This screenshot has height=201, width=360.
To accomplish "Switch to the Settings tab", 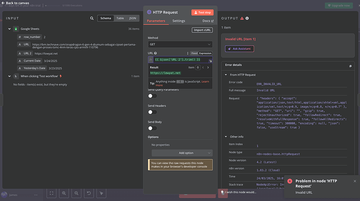I will (178, 21).
